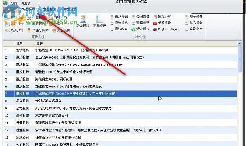Choose the 投资策略 category
246x146 pixels.
point(119,23)
